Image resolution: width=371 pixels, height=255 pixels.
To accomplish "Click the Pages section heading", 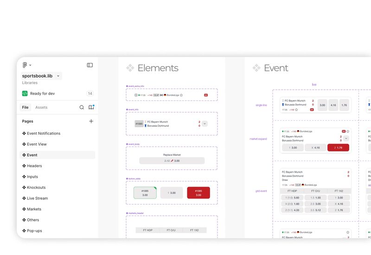I will [x=28, y=121].
